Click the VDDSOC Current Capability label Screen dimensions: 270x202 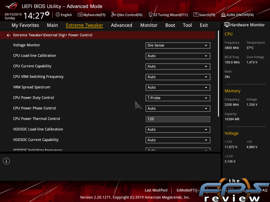click(36, 140)
